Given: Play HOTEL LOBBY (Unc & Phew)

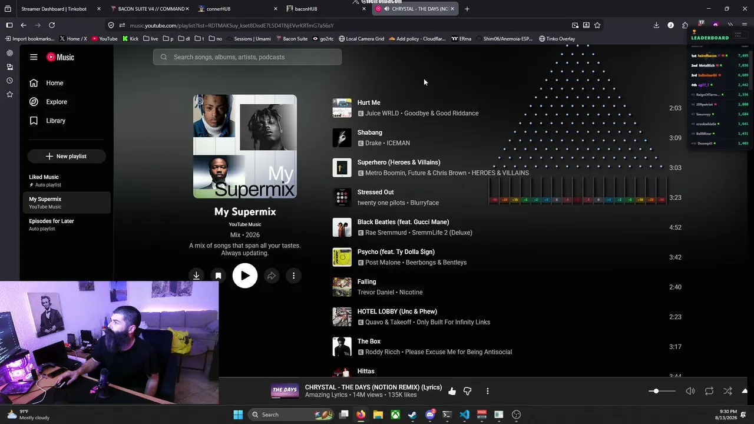Looking at the screenshot, I should tap(397, 312).
